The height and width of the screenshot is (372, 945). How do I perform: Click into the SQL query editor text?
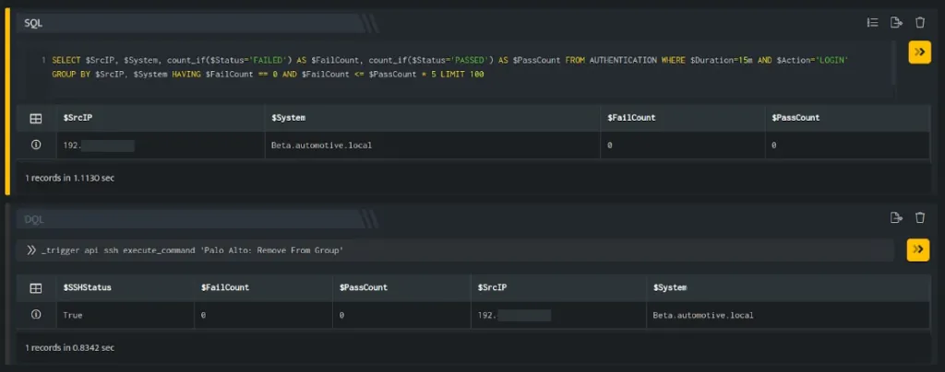[x=449, y=67]
